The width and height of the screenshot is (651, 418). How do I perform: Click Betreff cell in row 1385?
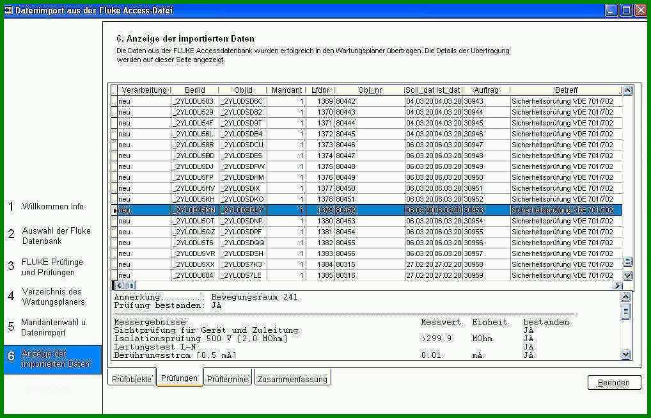(566, 275)
